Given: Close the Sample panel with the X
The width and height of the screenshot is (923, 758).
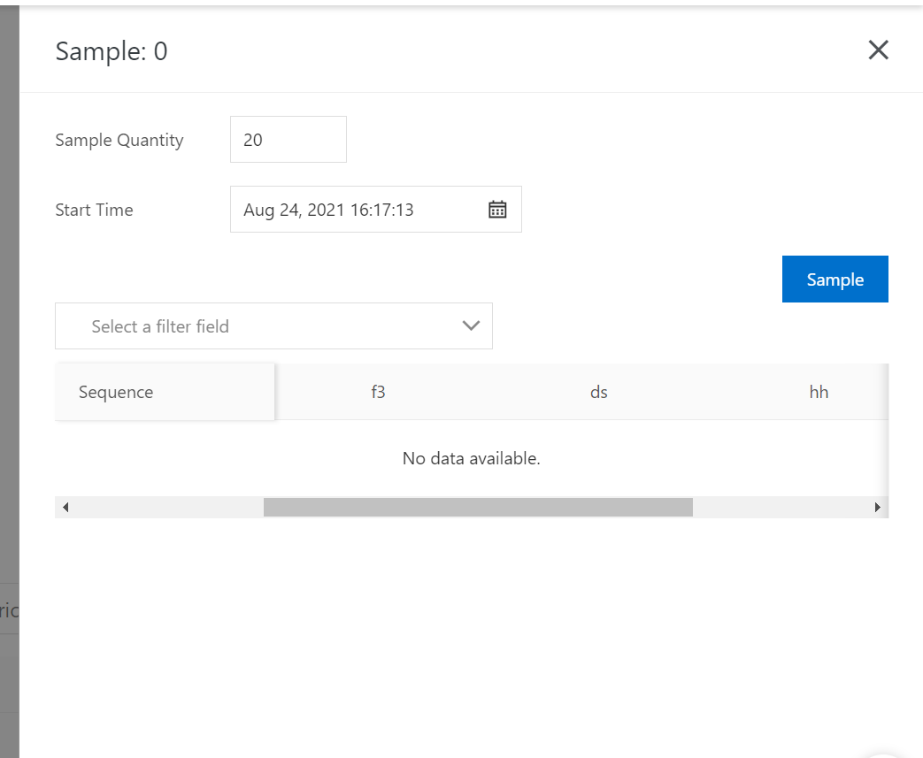Looking at the screenshot, I should 878,50.
